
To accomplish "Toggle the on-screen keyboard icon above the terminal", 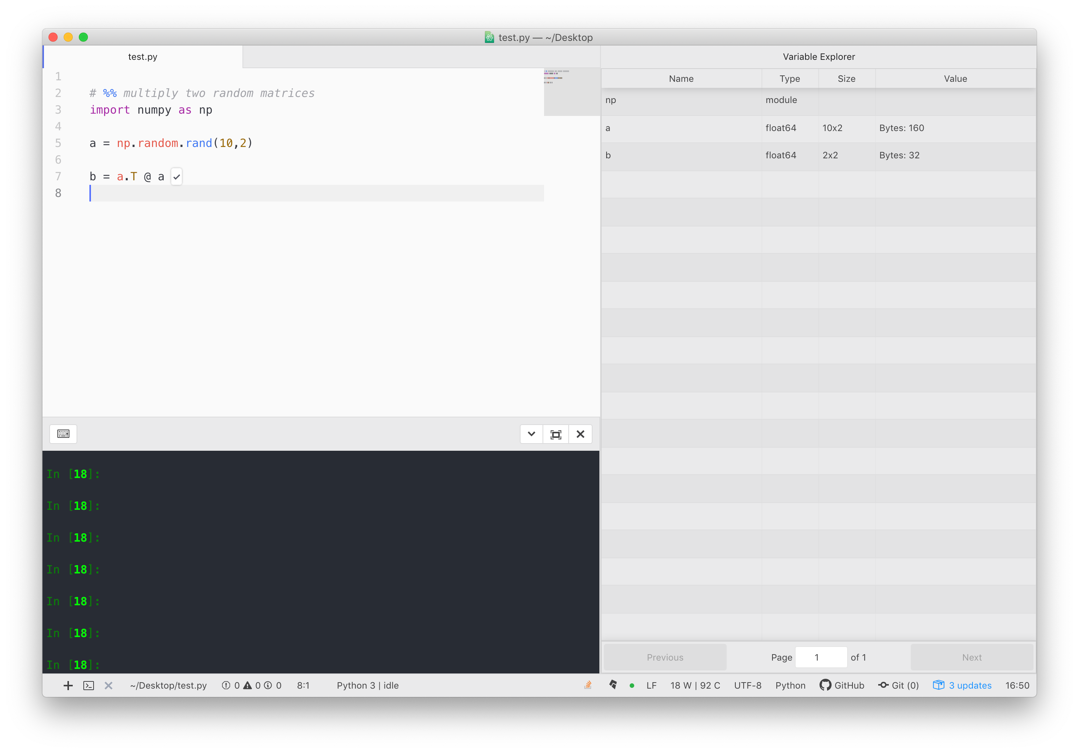I will pyautogui.click(x=63, y=434).
